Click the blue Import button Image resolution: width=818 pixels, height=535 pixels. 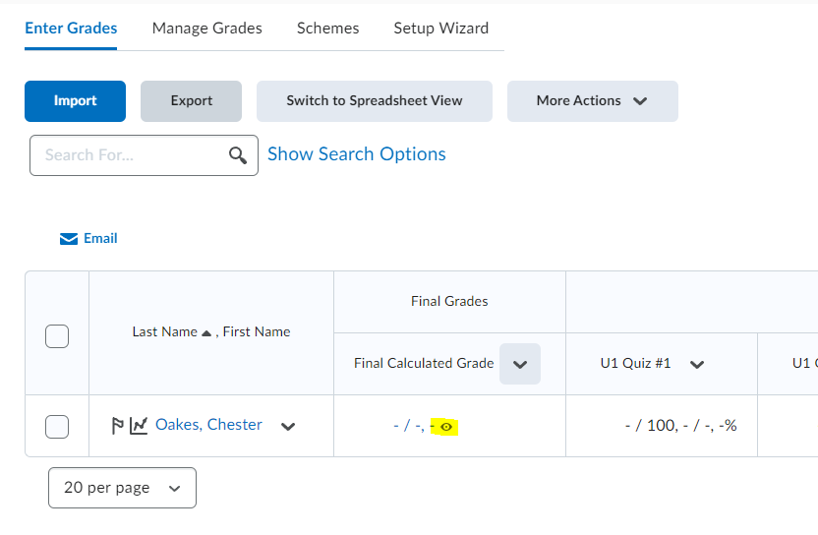(x=75, y=101)
